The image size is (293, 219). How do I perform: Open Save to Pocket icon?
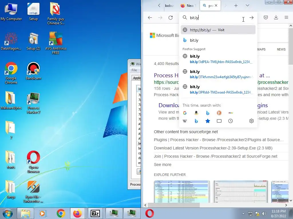[266, 17]
